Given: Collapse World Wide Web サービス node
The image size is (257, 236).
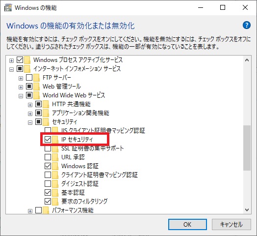Looking at the screenshot, I should click(x=21, y=96).
